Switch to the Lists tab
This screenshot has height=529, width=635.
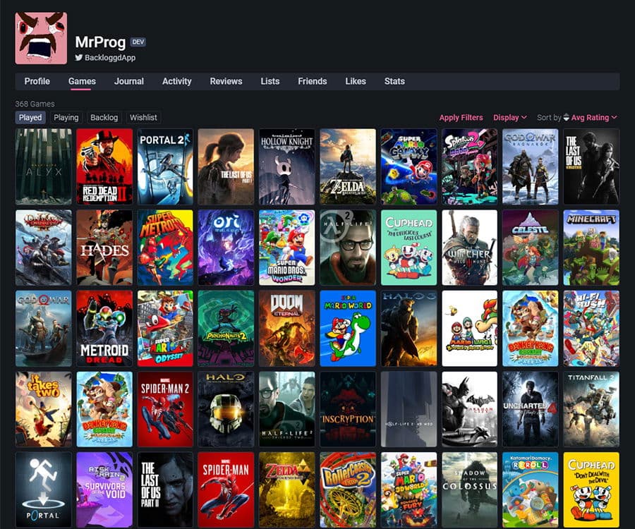click(x=270, y=81)
